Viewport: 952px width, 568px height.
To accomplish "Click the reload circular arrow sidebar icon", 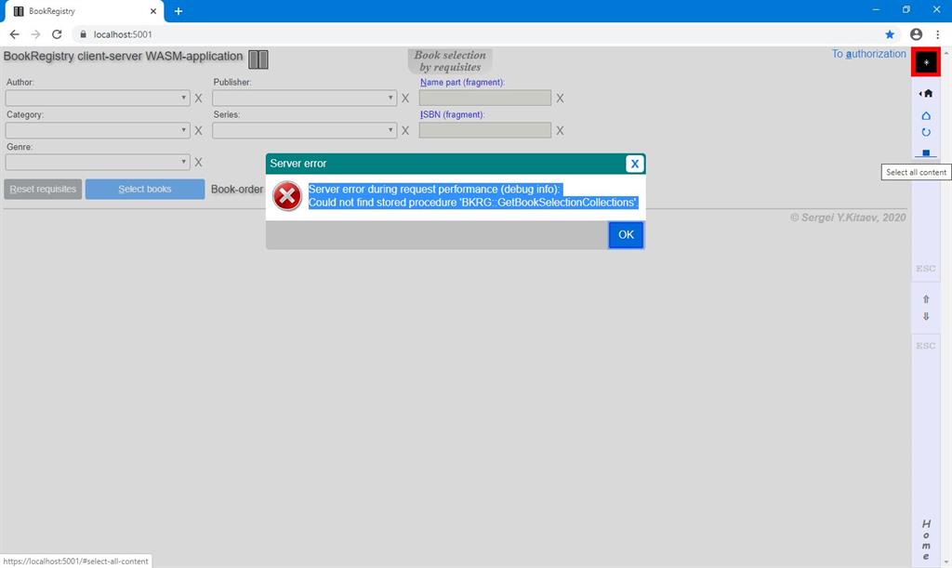I will (925, 132).
